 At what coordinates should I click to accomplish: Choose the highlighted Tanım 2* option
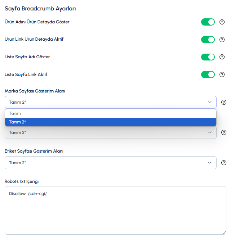coord(111,122)
